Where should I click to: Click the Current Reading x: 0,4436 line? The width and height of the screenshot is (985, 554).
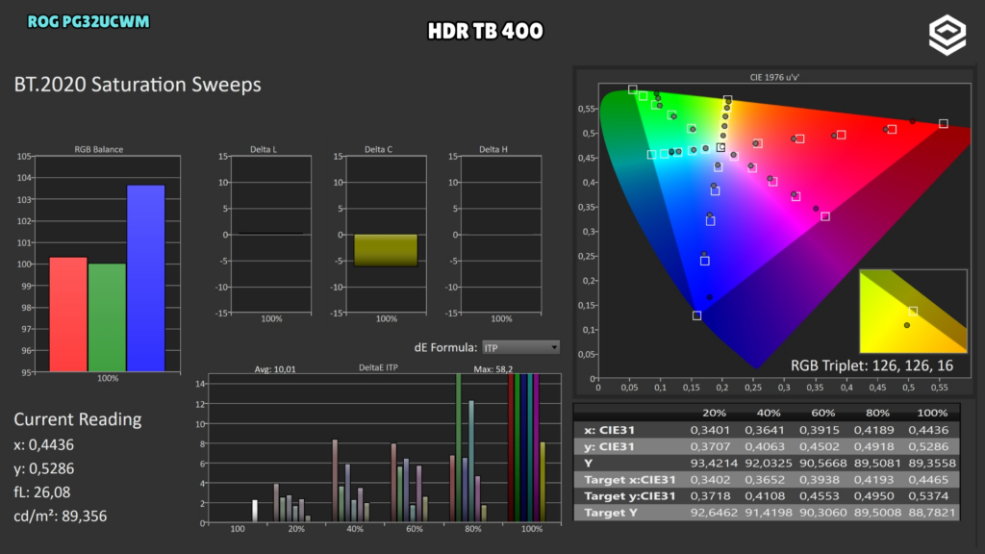[x=44, y=444]
